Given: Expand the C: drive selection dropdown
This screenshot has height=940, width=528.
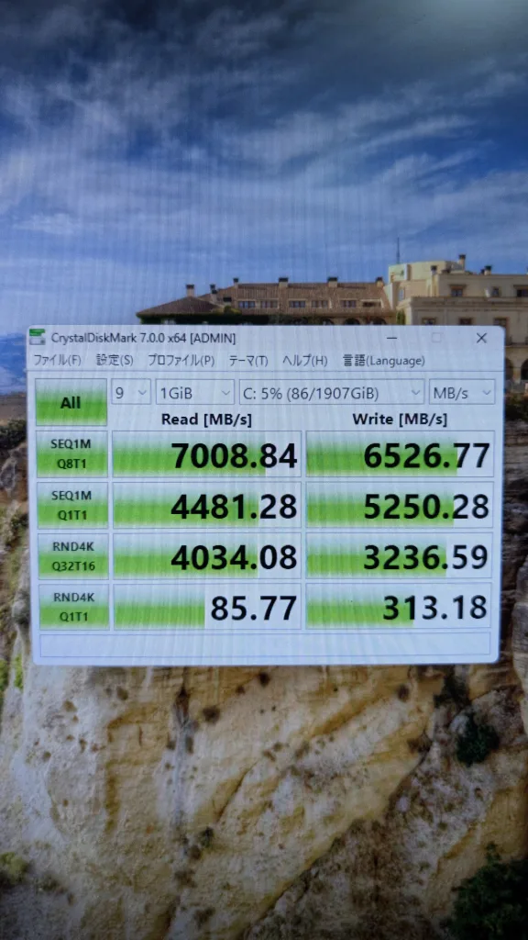Looking at the screenshot, I should click(x=332, y=393).
